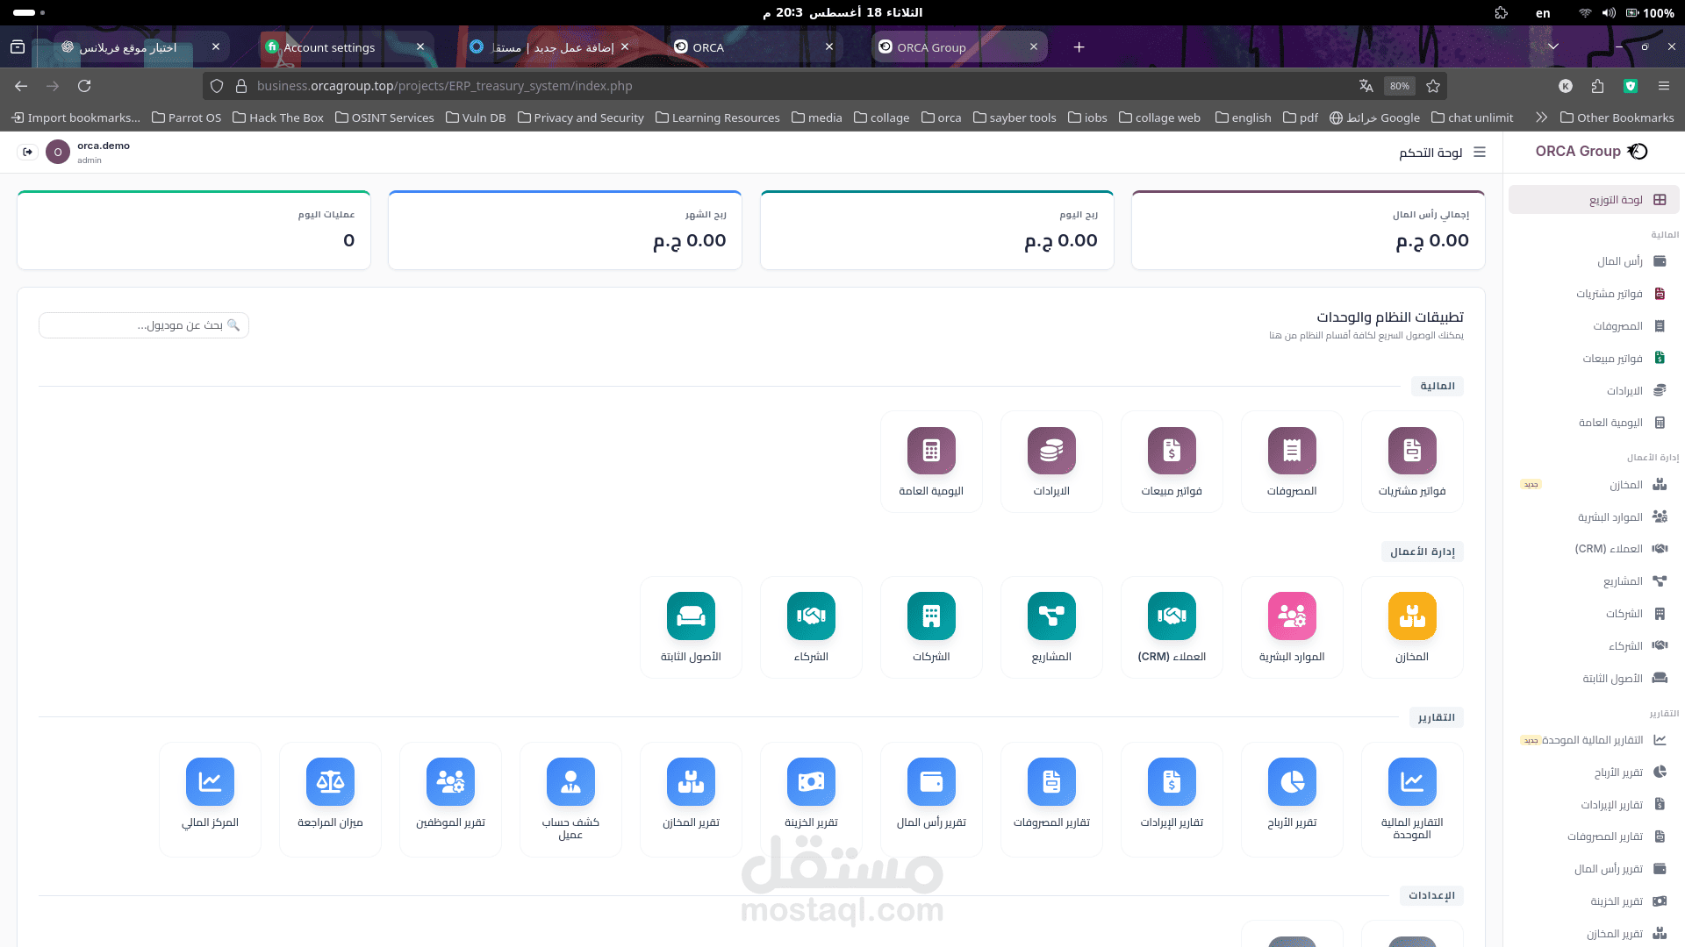Screen dimensions: 1685x947
Task: Click the search field بحث عن موديول
Action: [144, 325]
